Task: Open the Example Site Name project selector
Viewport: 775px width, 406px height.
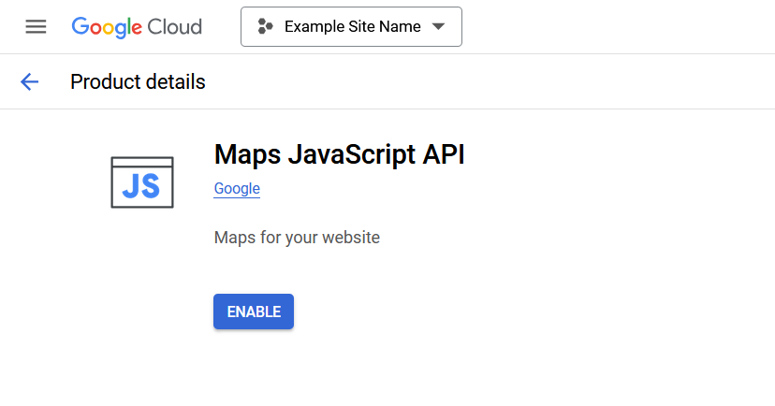Action: [351, 27]
